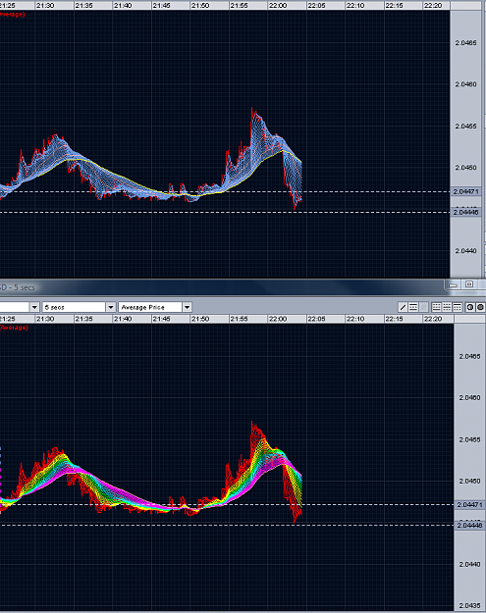
Task: Click the 5 secs window title bar
Action: [x=221, y=287]
